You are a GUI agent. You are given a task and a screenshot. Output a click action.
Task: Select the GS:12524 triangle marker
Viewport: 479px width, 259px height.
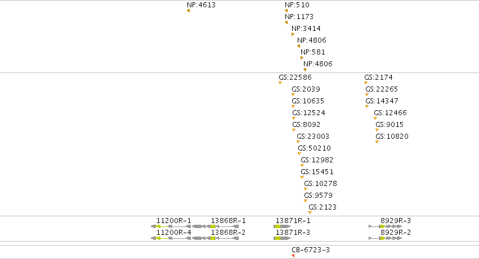[294, 119]
